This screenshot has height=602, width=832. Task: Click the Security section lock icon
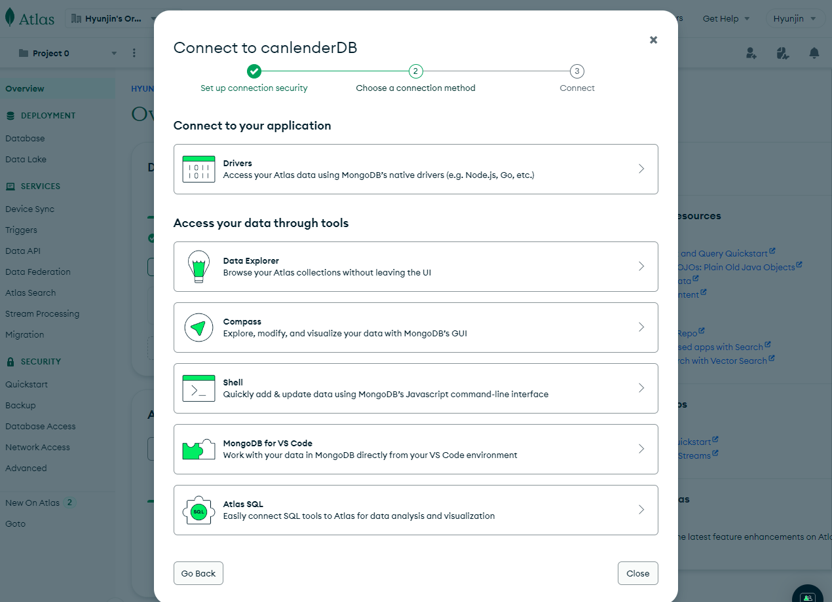coord(10,362)
